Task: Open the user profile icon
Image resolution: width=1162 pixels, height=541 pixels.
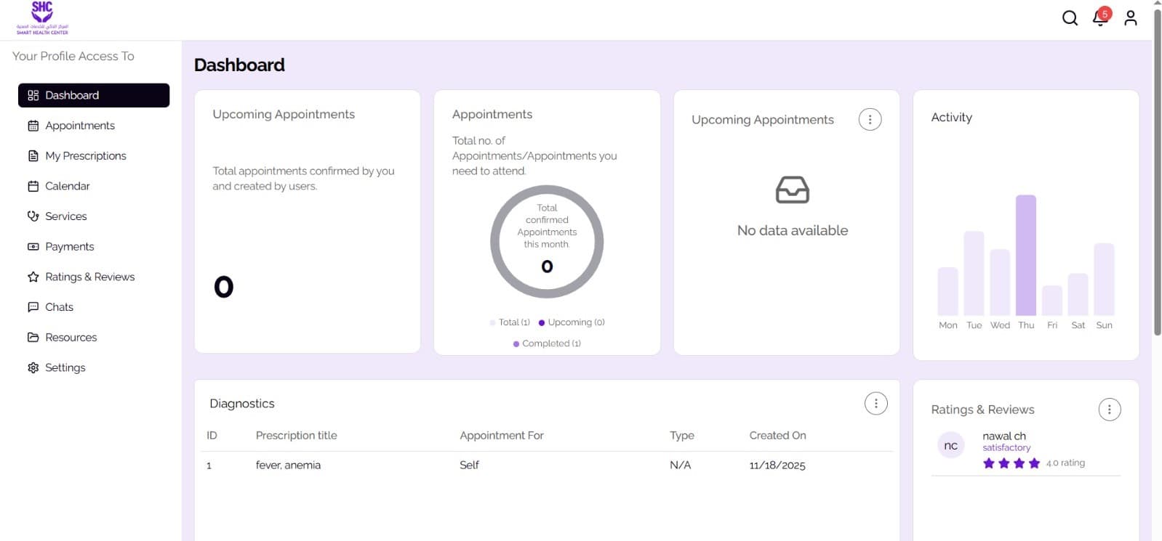Action: point(1130,18)
